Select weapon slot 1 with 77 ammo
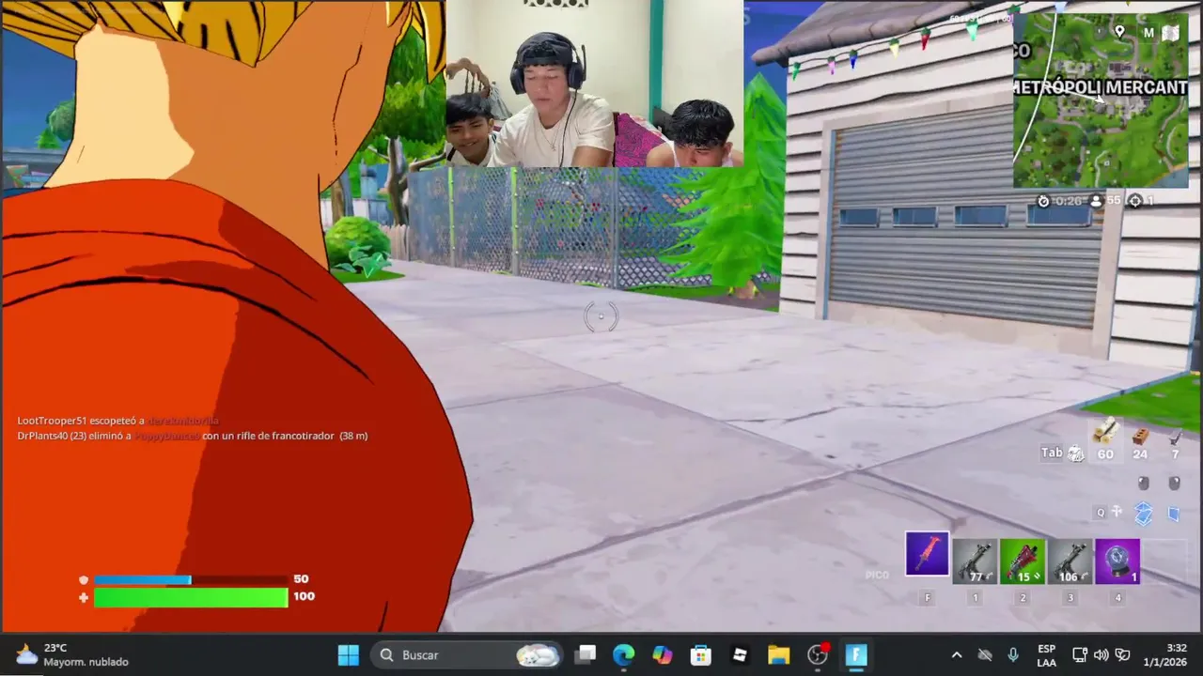This screenshot has height=676, width=1203. click(975, 561)
